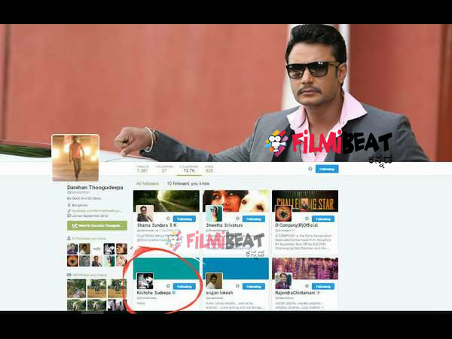Screen dimensions: 452x339
Task: Toggle Following on D Company(R)Official
Action: [x=323, y=218]
